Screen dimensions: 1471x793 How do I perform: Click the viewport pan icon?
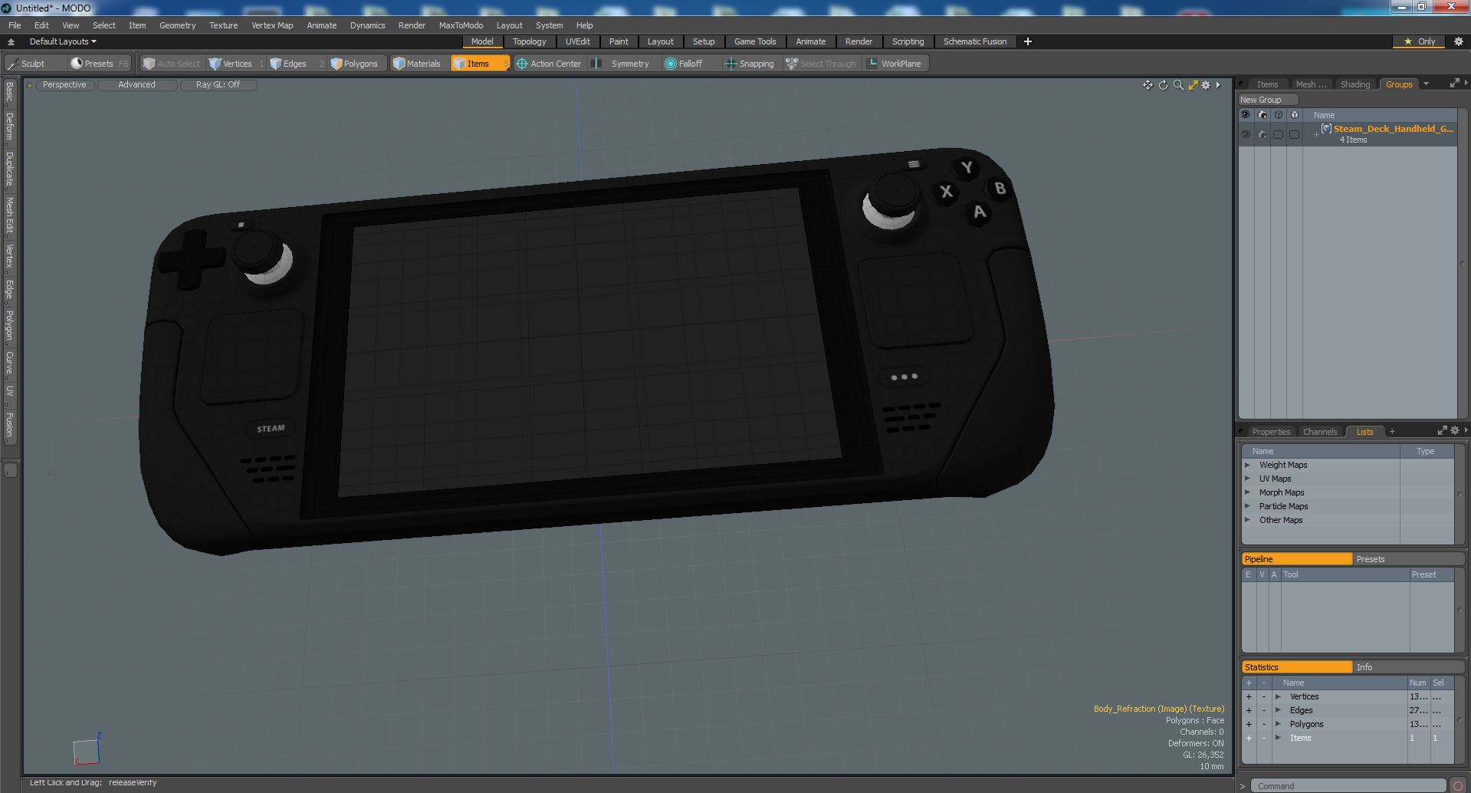[1148, 85]
